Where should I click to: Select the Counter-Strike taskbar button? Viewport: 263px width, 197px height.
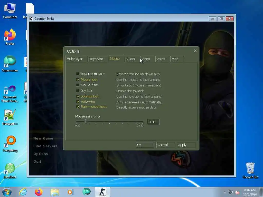pos(102,192)
